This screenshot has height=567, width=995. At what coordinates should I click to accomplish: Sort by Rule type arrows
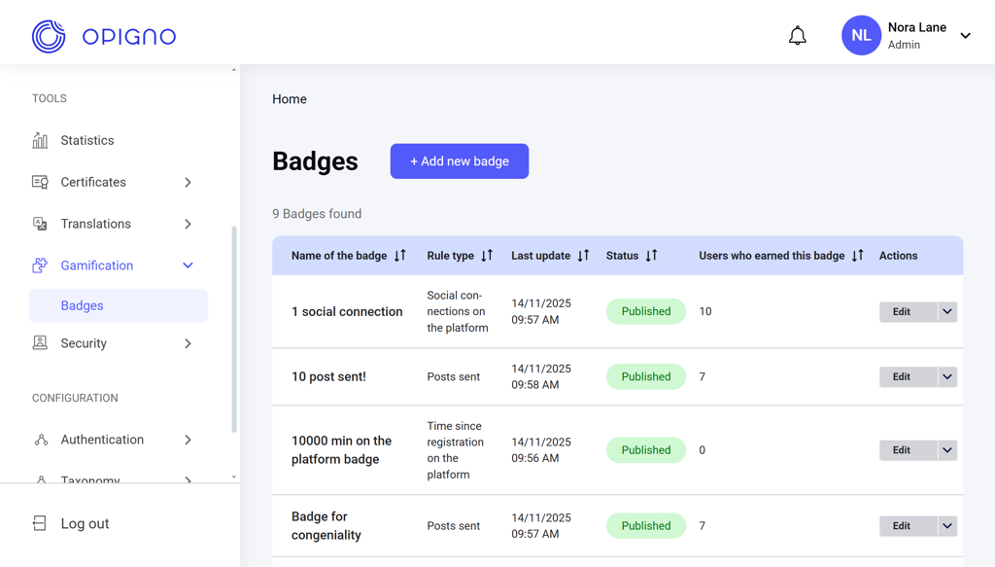(x=487, y=255)
